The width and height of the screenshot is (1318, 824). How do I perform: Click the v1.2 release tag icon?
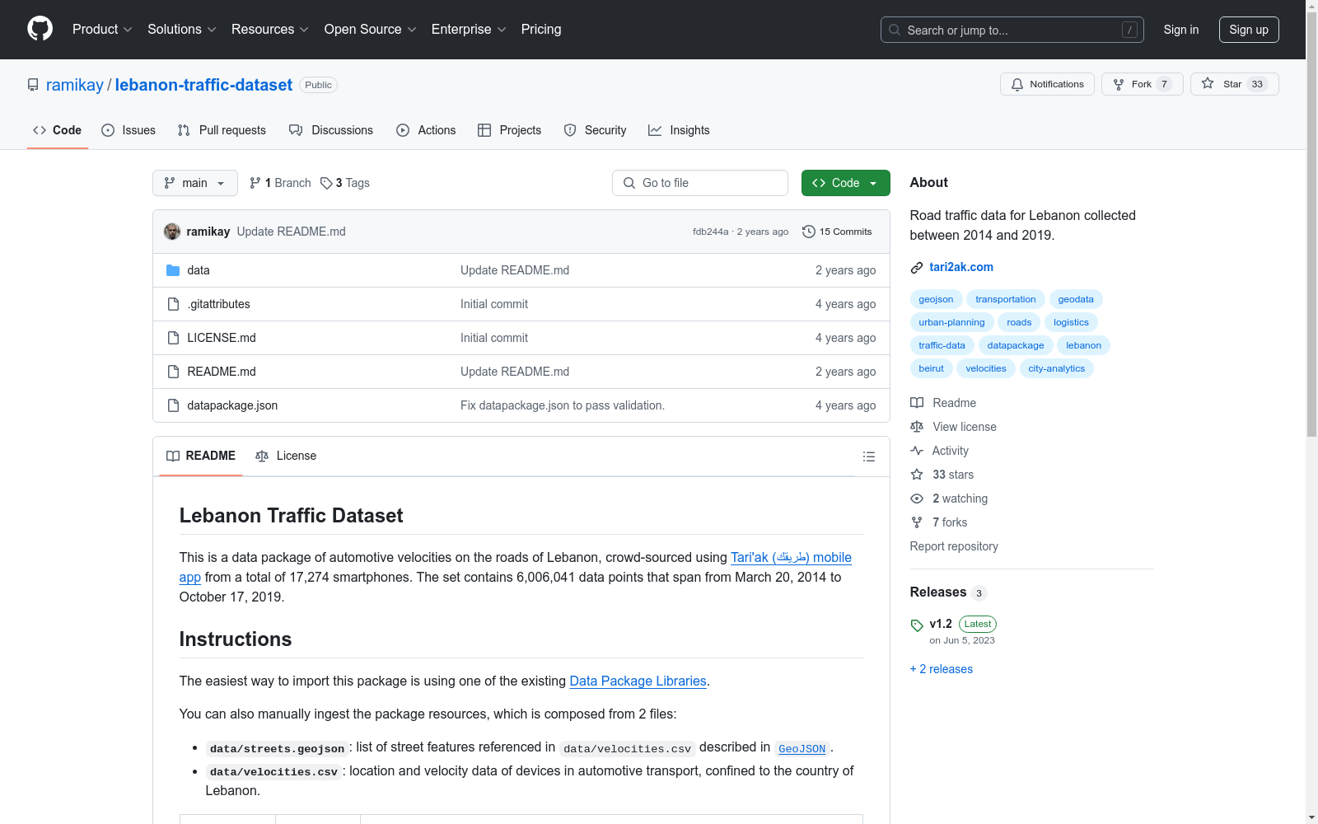(917, 625)
